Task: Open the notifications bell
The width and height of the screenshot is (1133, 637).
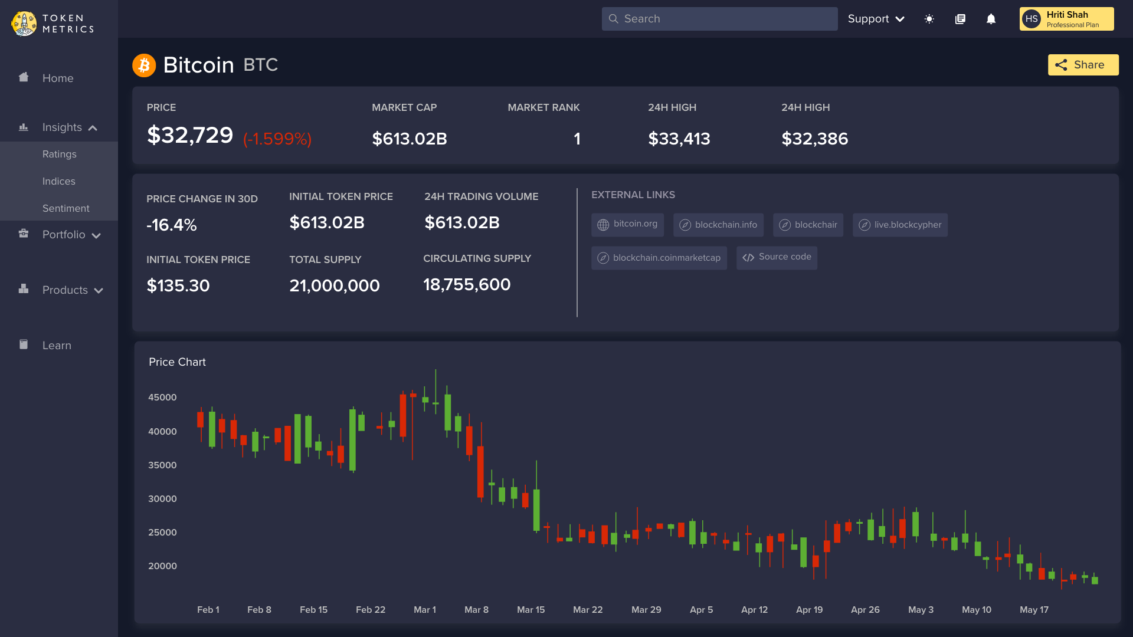Action: (x=991, y=19)
